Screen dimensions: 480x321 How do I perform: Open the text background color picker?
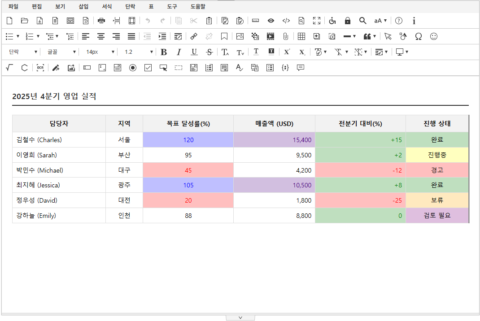[271, 52]
